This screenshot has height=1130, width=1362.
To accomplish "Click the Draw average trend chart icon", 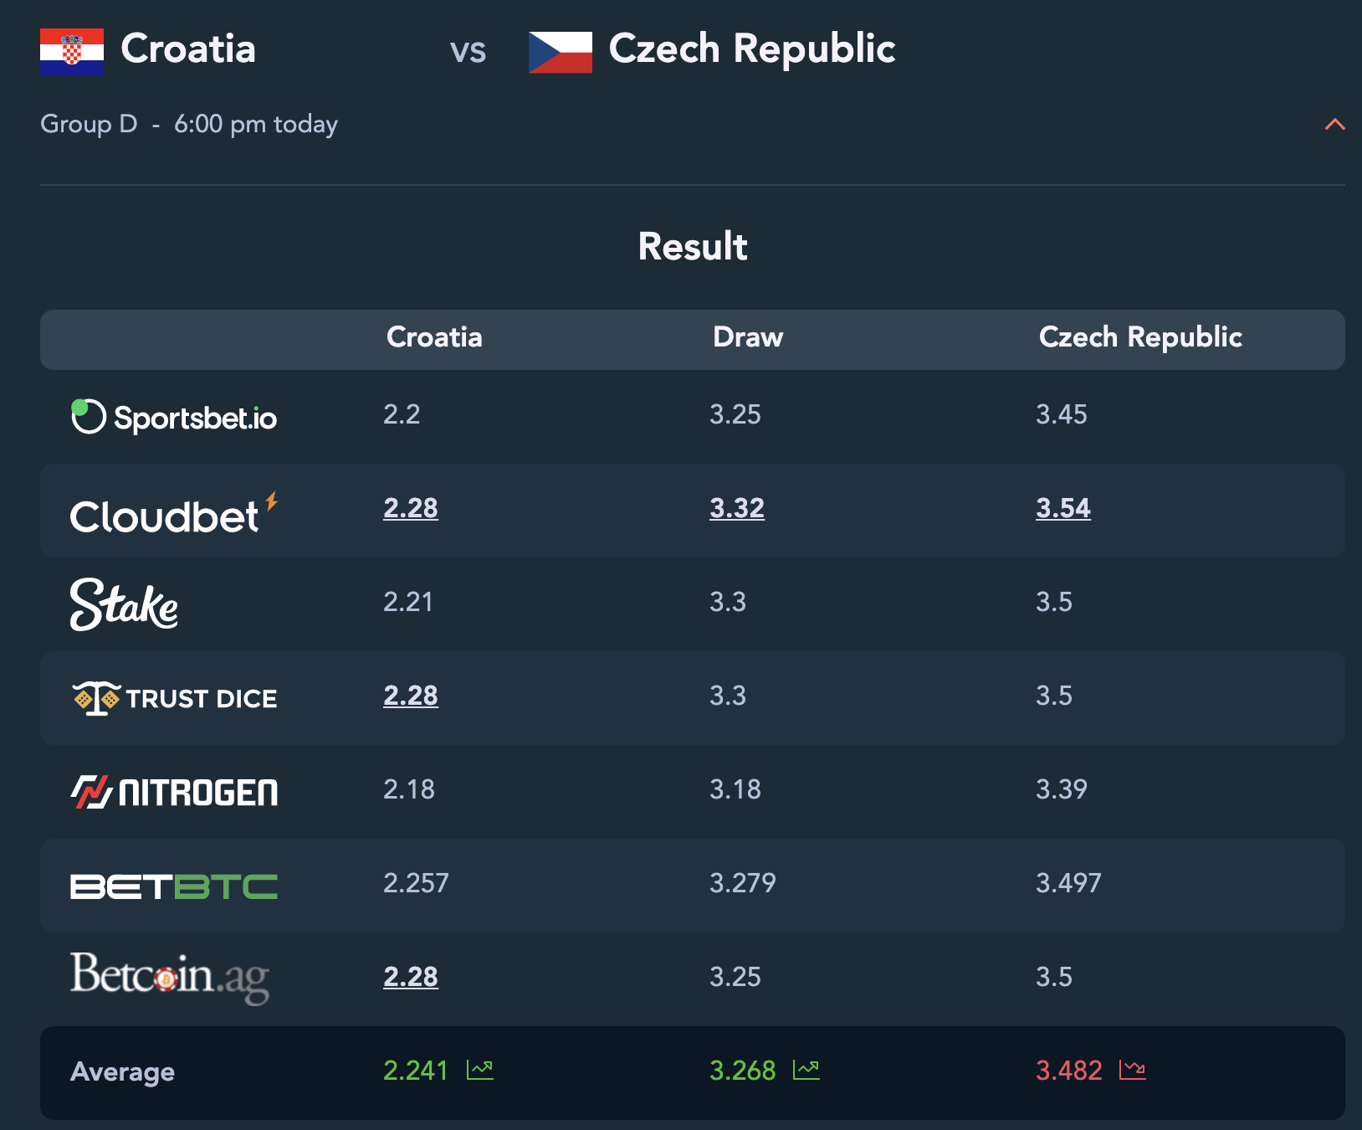I will 806,1070.
